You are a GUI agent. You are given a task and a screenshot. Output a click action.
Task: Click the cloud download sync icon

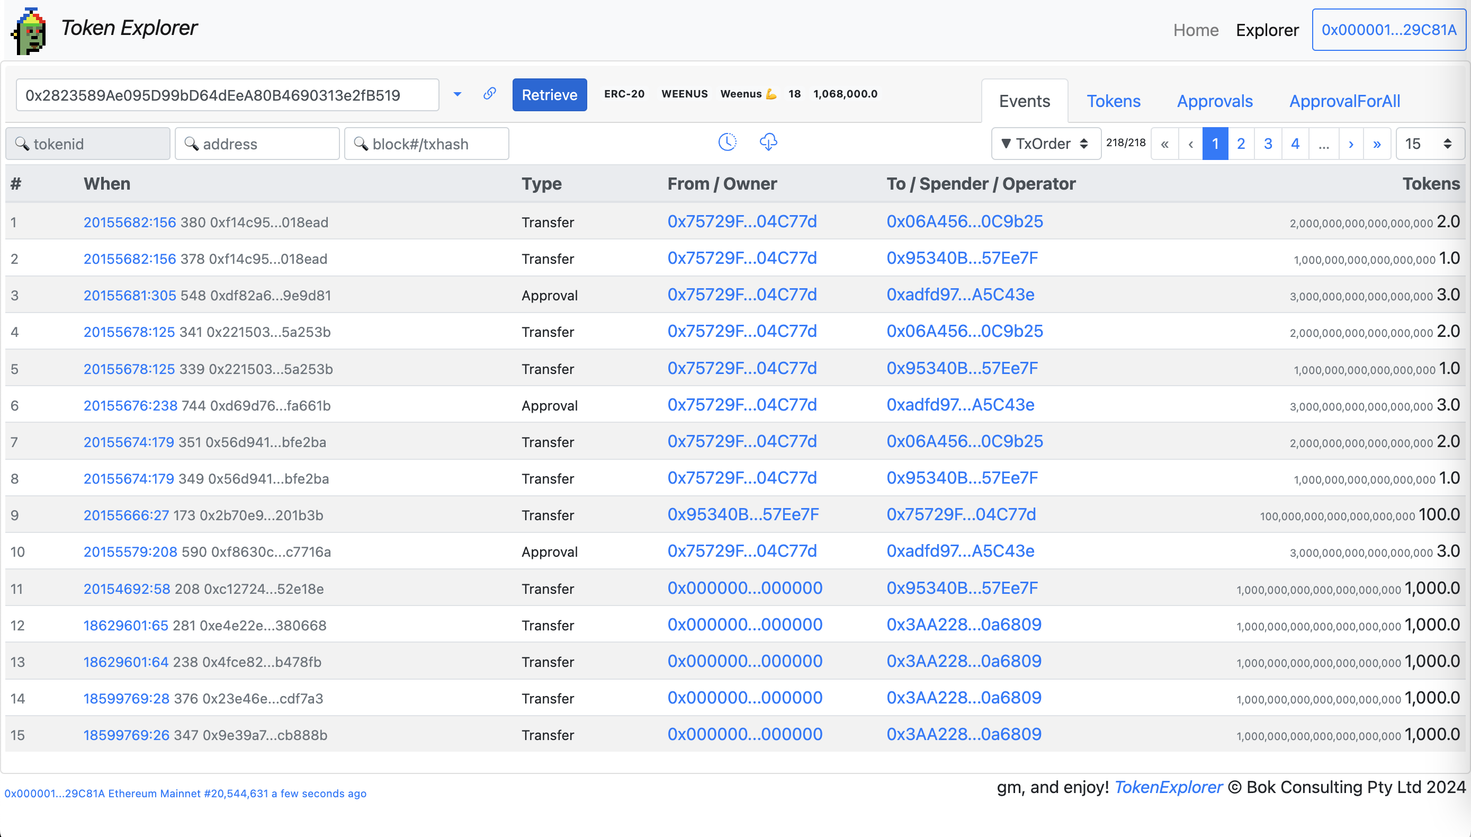(768, 142)
